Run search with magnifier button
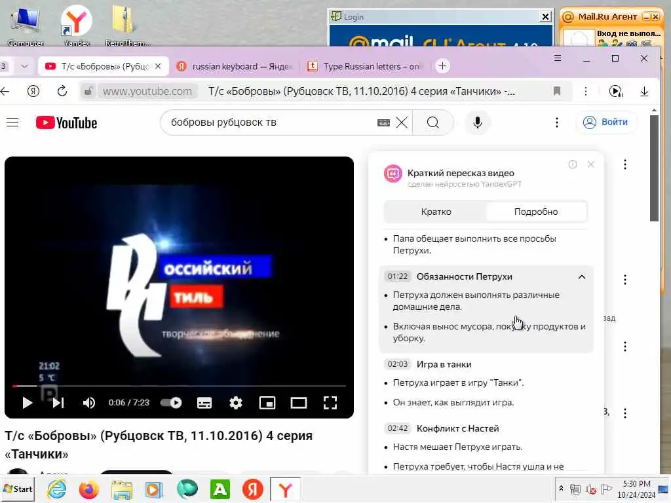Screen dimensions: 671x503 433,122
